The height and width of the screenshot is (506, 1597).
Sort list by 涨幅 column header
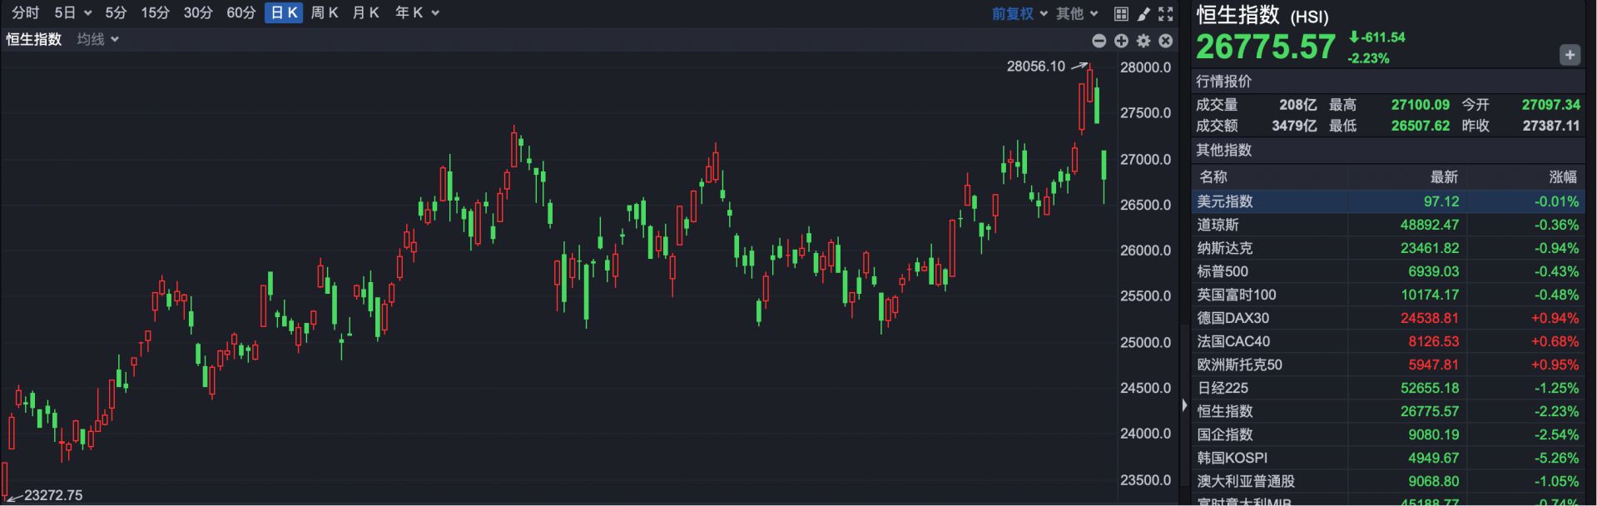pyautogui.click(x=1562, y=176)
